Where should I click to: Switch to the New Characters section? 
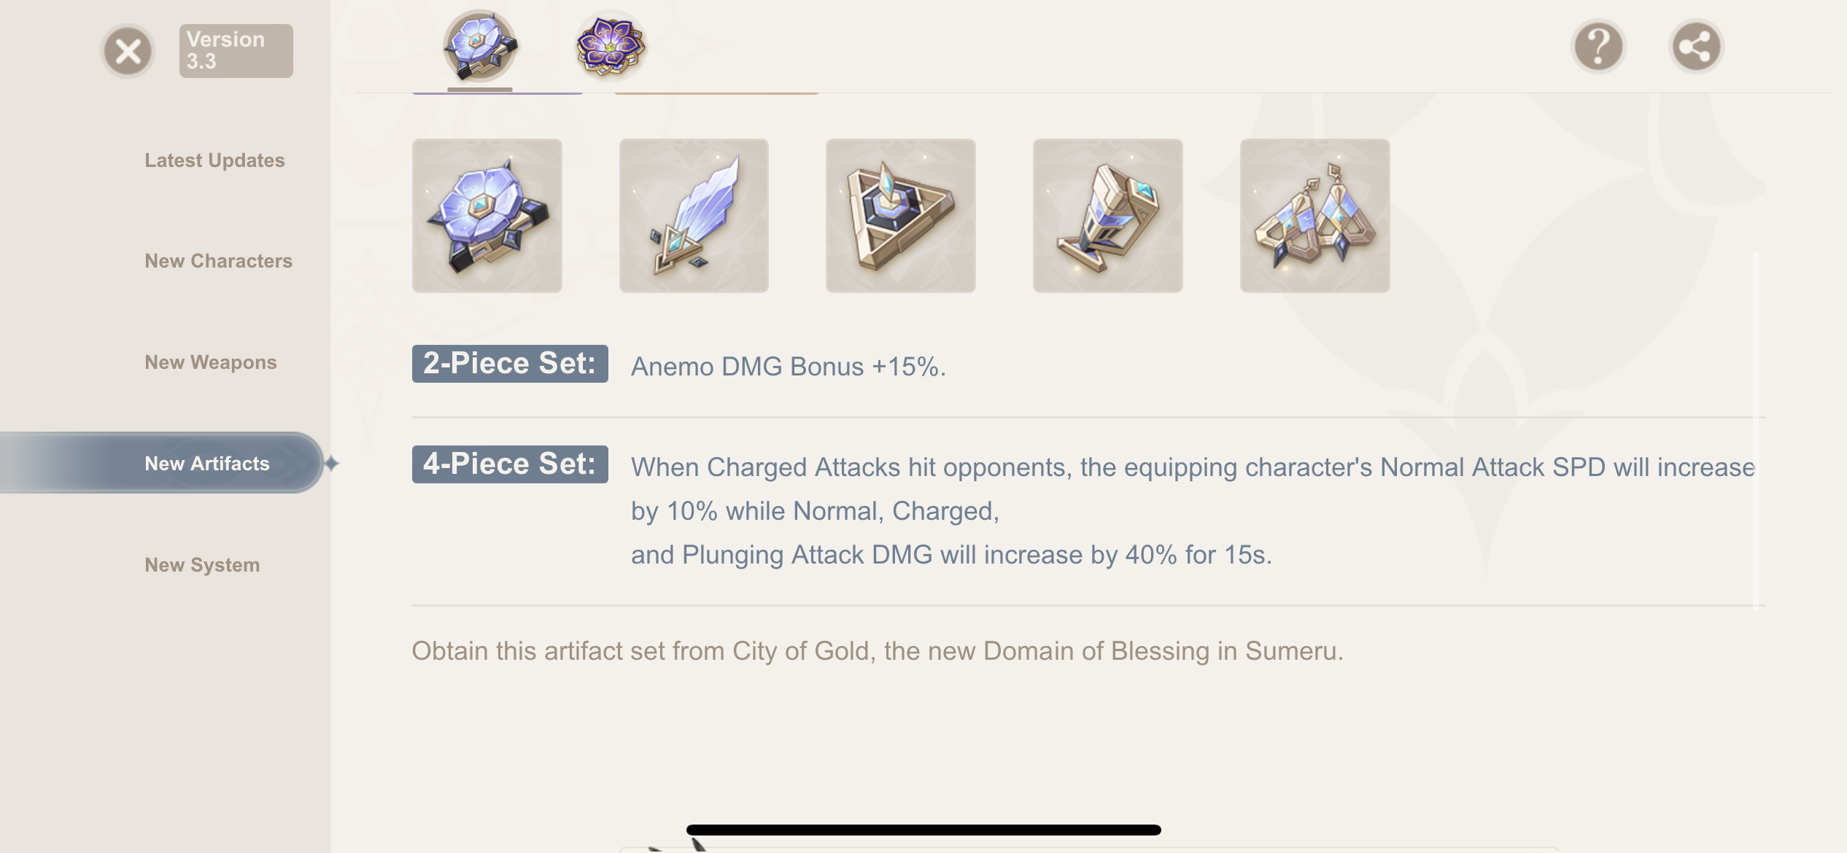(x=219, y=260)
